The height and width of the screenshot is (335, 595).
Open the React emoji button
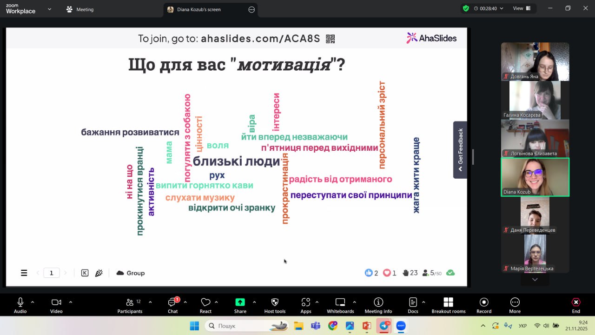point(205,302)
